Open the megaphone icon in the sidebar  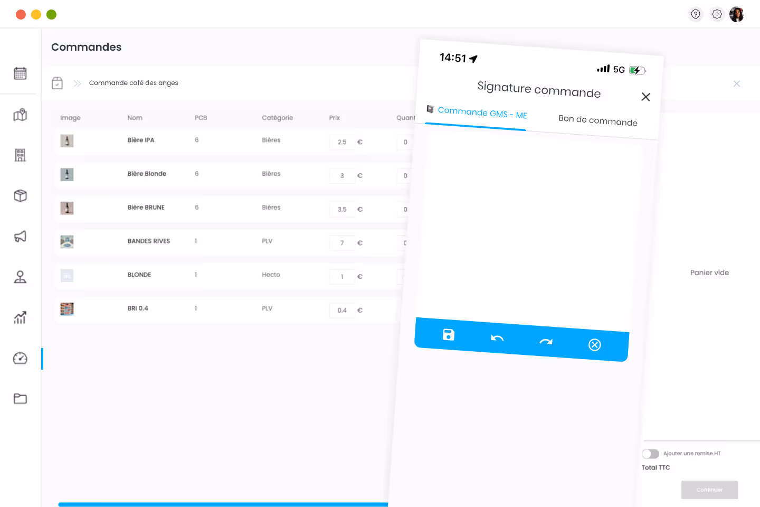[20, 236]
